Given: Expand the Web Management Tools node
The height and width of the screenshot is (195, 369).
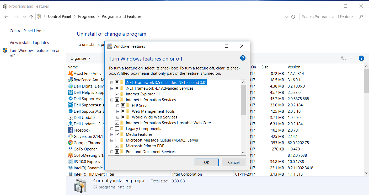Looking at the screenshot, I should click(118, 111).
